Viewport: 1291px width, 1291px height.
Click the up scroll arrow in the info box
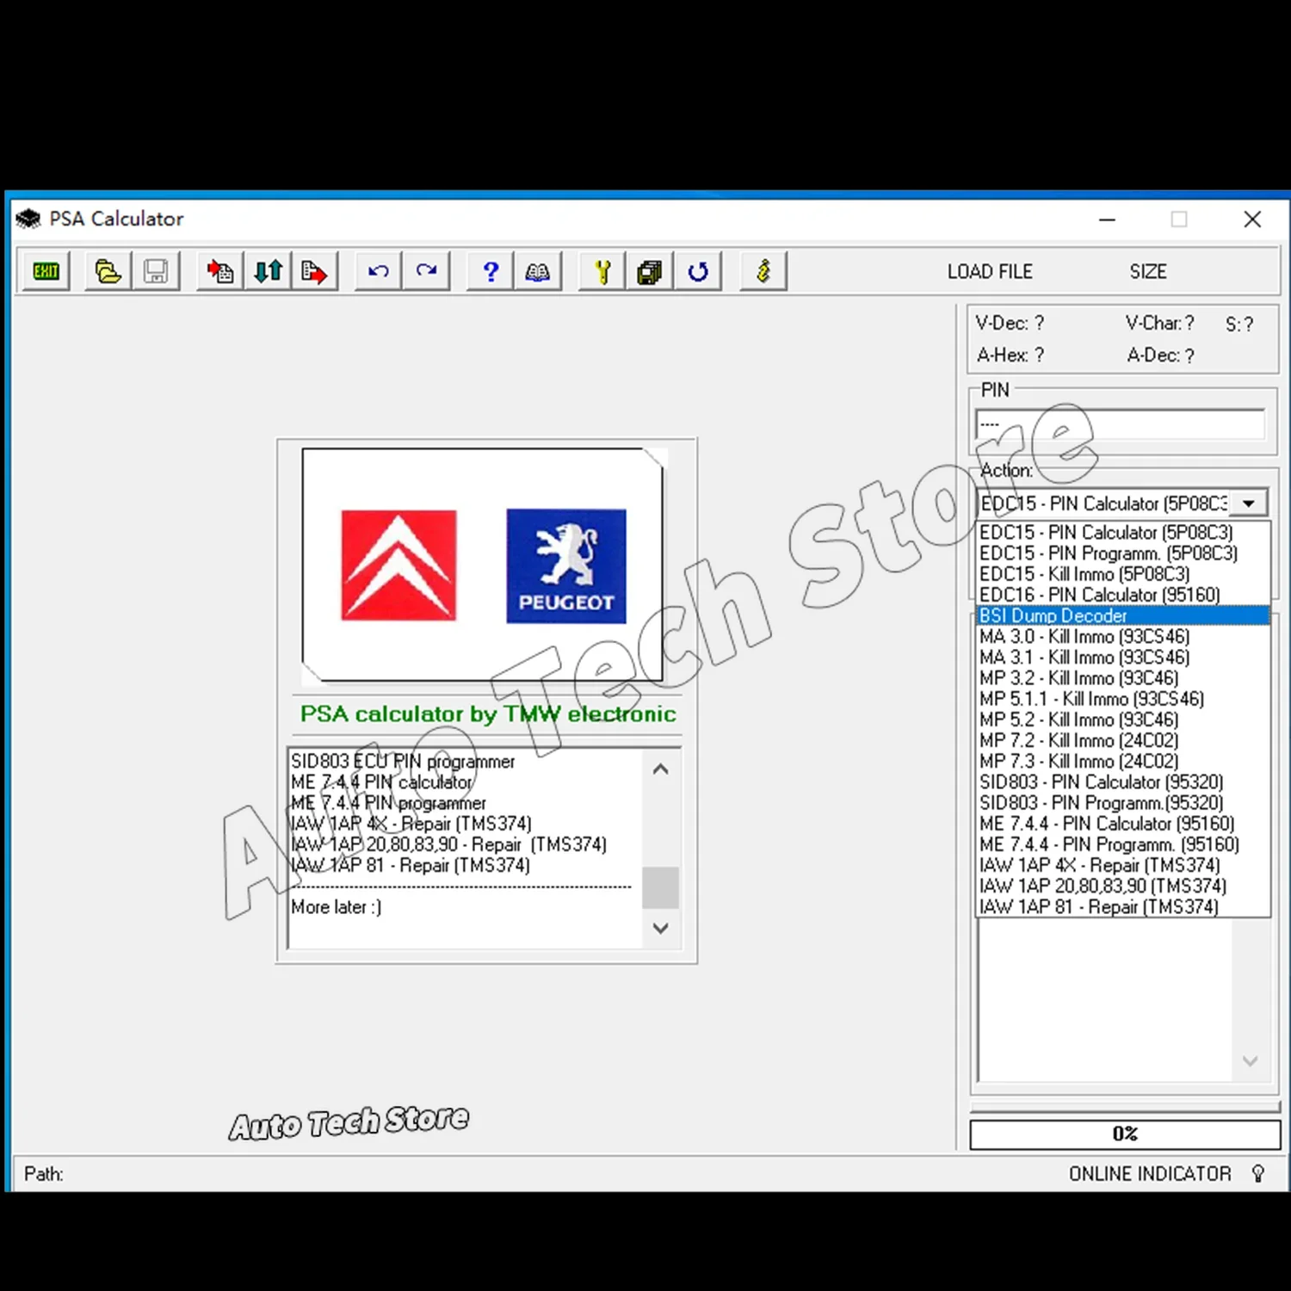click(x=661, y=768)
